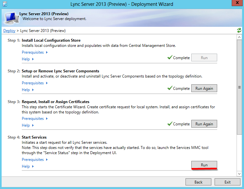This screenshot has height=189, width=244.
Task: Click the scrollbar down arrow
Action: 239,173
